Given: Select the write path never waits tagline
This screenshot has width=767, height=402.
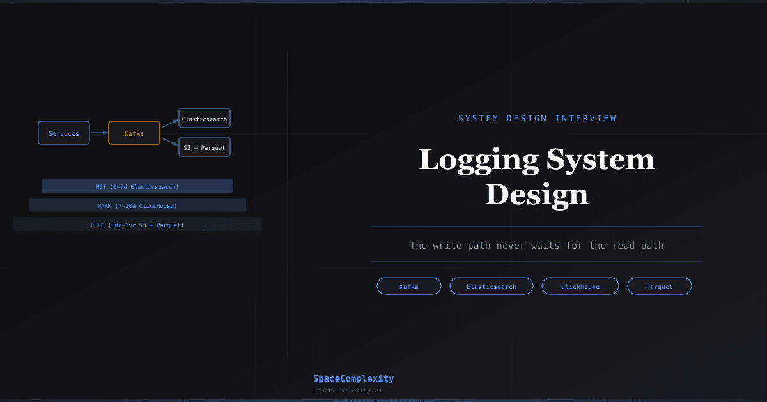Looking at the screenshot, I should coord(537,245).
